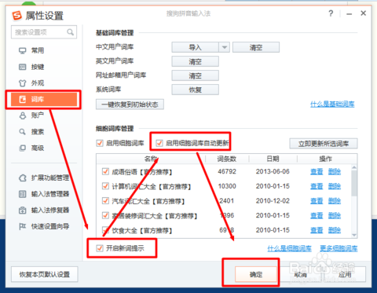Click 导入 for Chinese user dictionary
Viewport: 377px width, 293px height.
(x=196, y=47)
